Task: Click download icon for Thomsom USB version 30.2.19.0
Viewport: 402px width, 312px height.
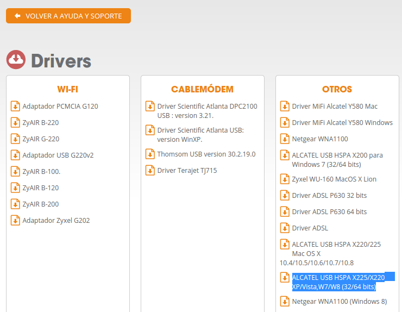Action: pyautogui.click(x=150, y=154)
